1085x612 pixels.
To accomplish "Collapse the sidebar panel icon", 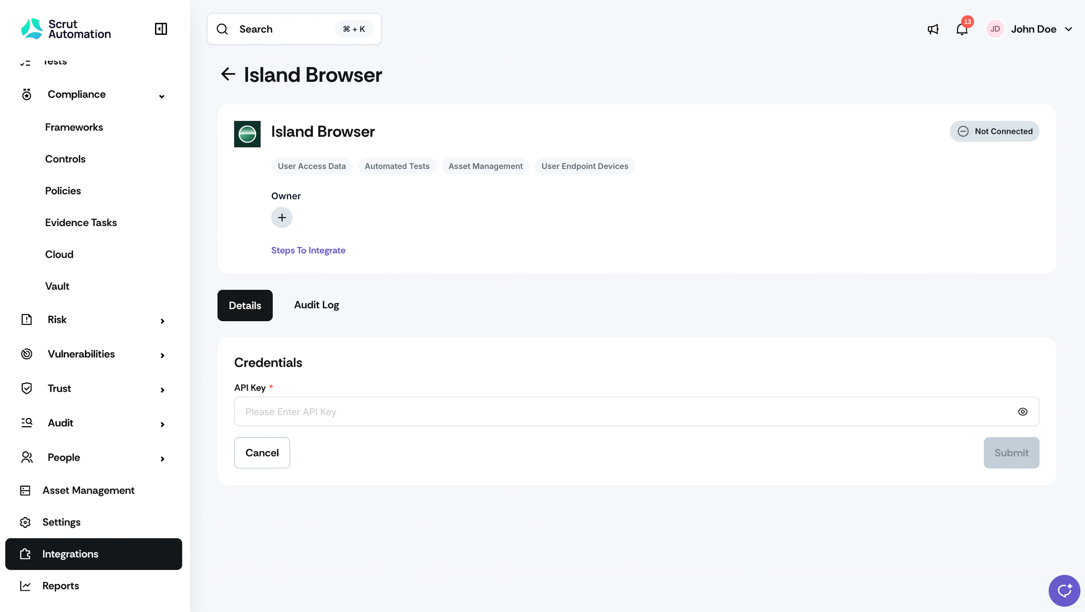I will pyautogui.click(x=161, y=29).
